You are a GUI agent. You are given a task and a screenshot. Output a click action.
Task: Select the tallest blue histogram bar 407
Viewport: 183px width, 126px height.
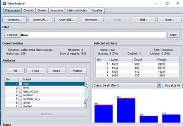(126, 110)
